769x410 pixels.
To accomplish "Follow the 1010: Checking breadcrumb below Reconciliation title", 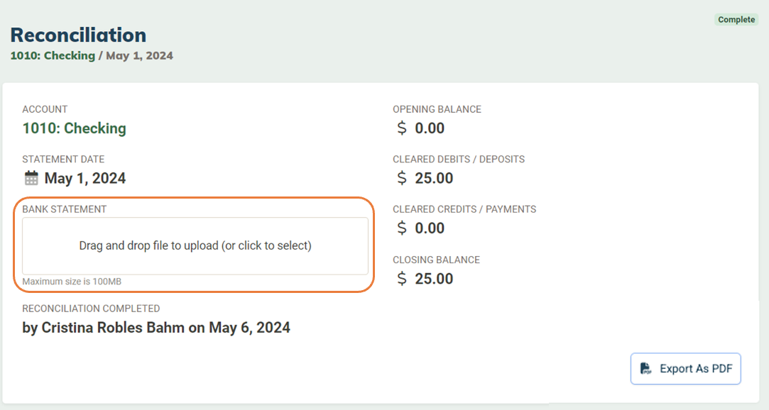I will pos(53,55).
